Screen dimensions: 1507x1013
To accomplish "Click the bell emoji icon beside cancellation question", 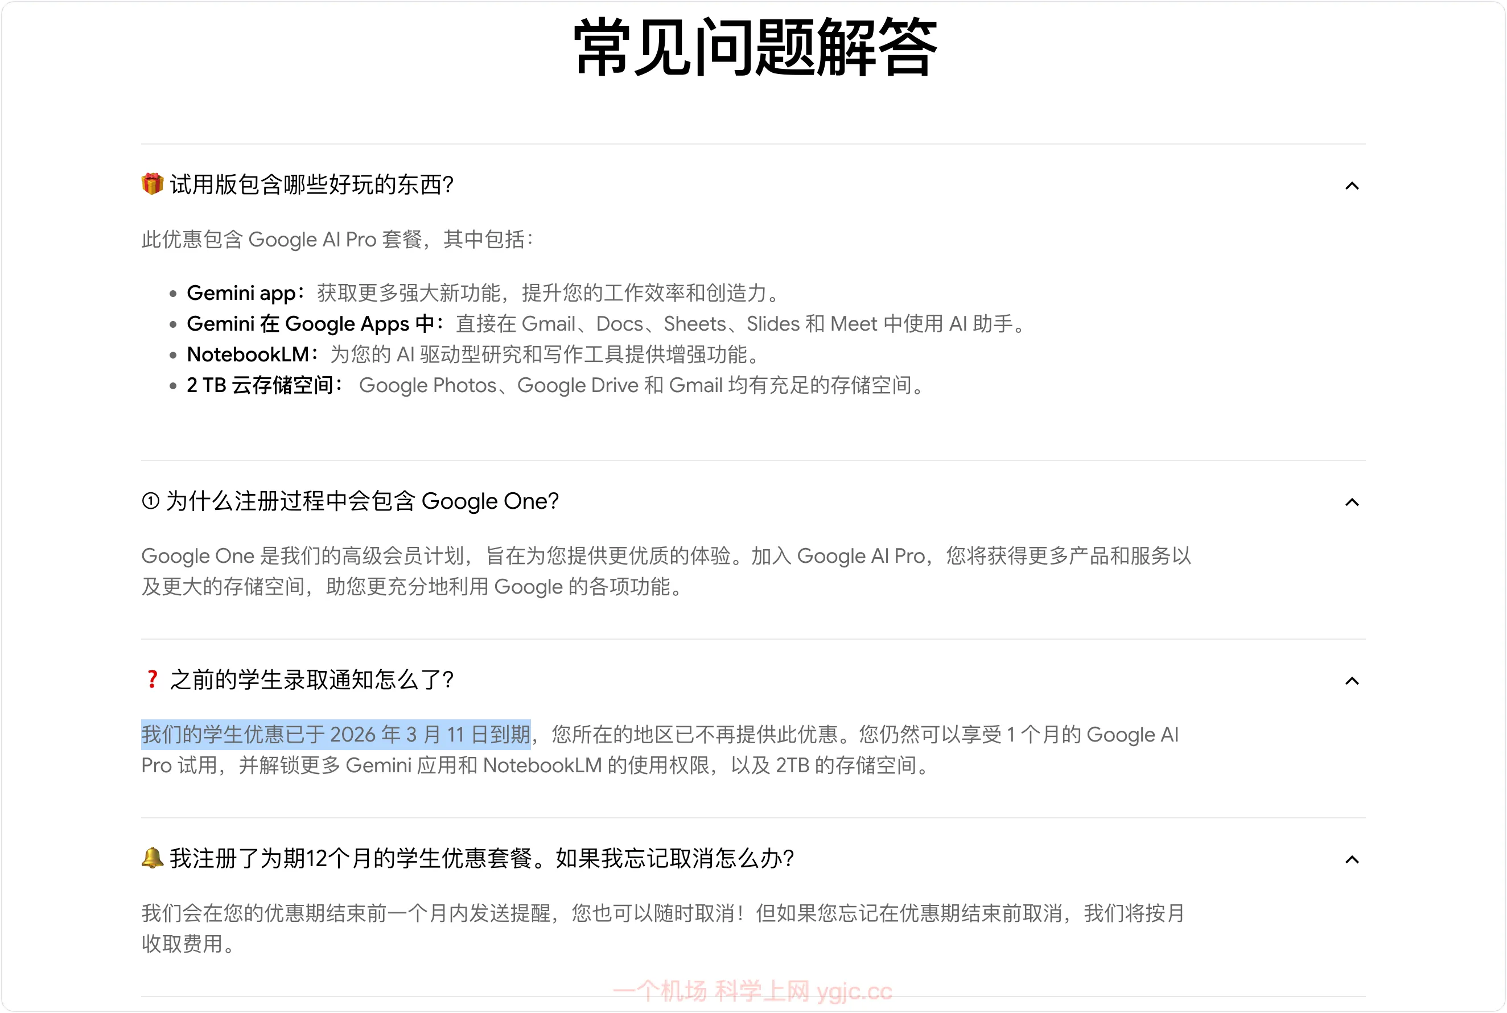I will click(x=152, y=858).
